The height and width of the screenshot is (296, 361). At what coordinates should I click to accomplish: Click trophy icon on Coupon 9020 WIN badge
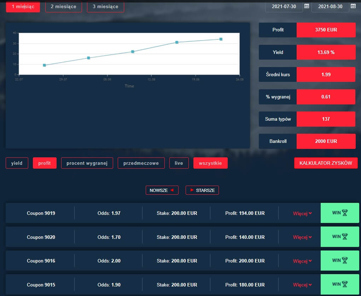pyautogui.click(x=345, y=237)
